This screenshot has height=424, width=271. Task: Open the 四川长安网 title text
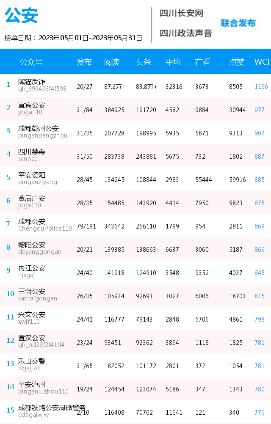click(x=181, y=13)
